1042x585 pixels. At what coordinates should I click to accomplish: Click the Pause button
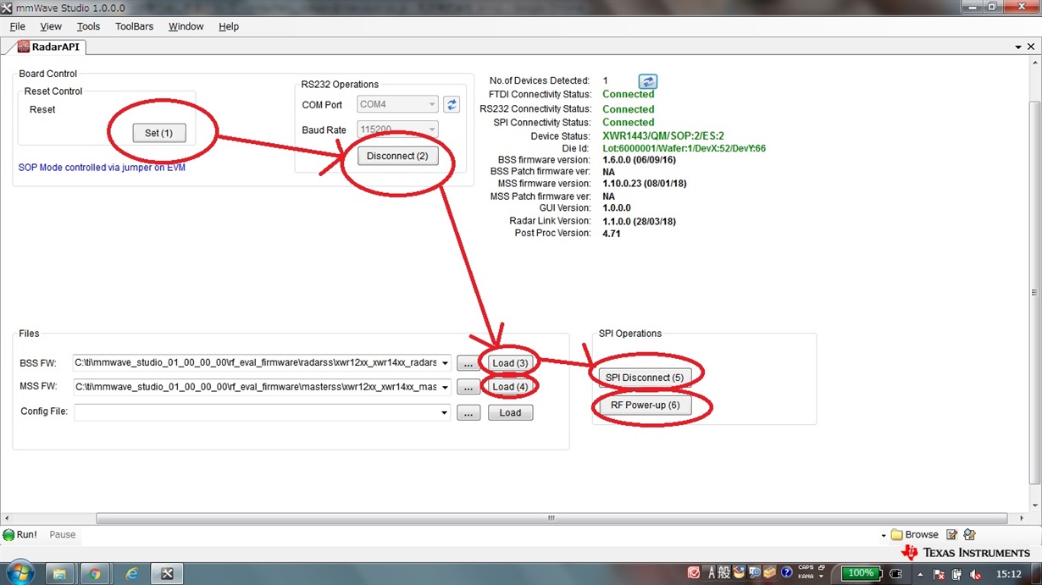pyautogui.click(x=63, y=535)
